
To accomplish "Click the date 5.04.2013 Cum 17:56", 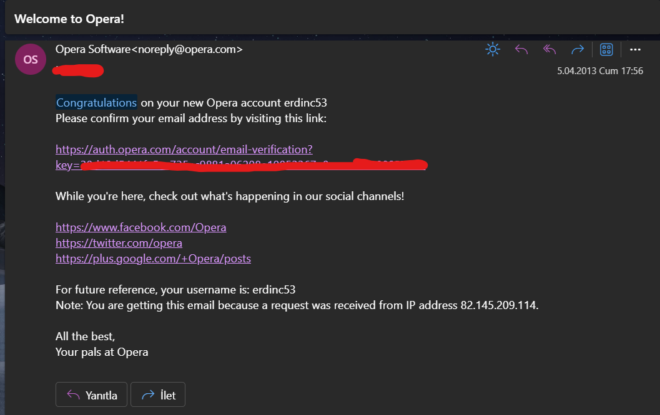I will tap(600, 70).
